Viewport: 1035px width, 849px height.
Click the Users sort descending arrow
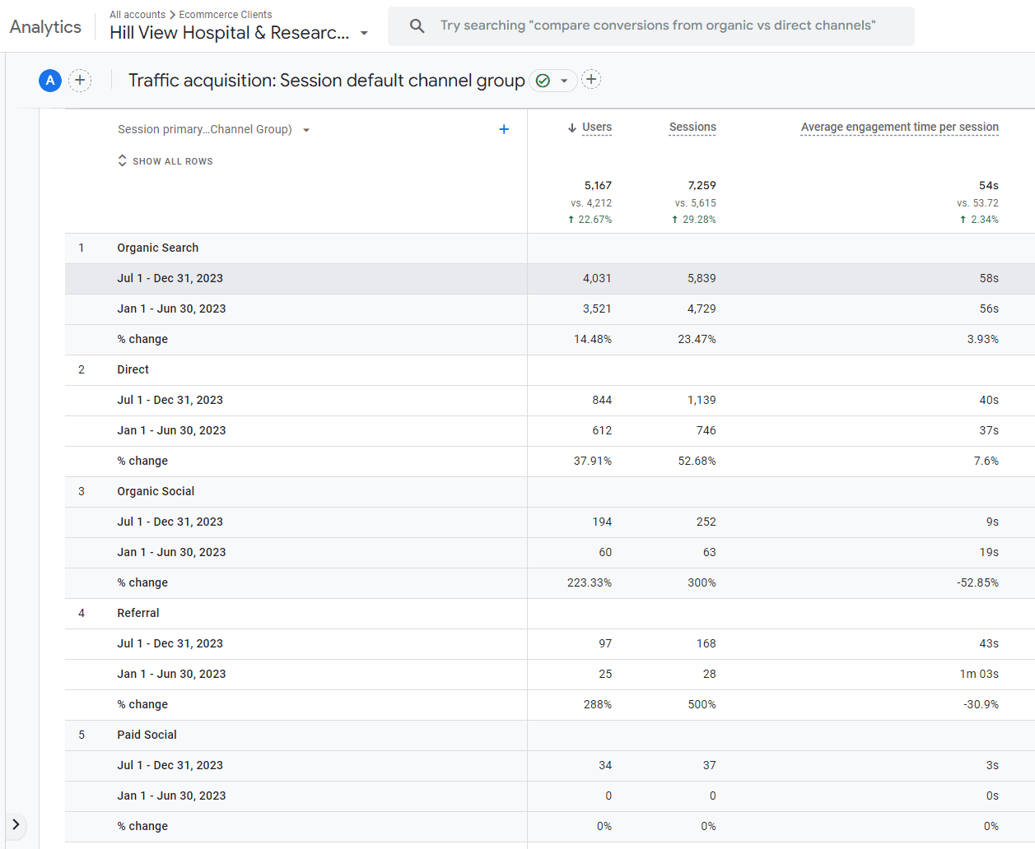click(x=571, y=128)
